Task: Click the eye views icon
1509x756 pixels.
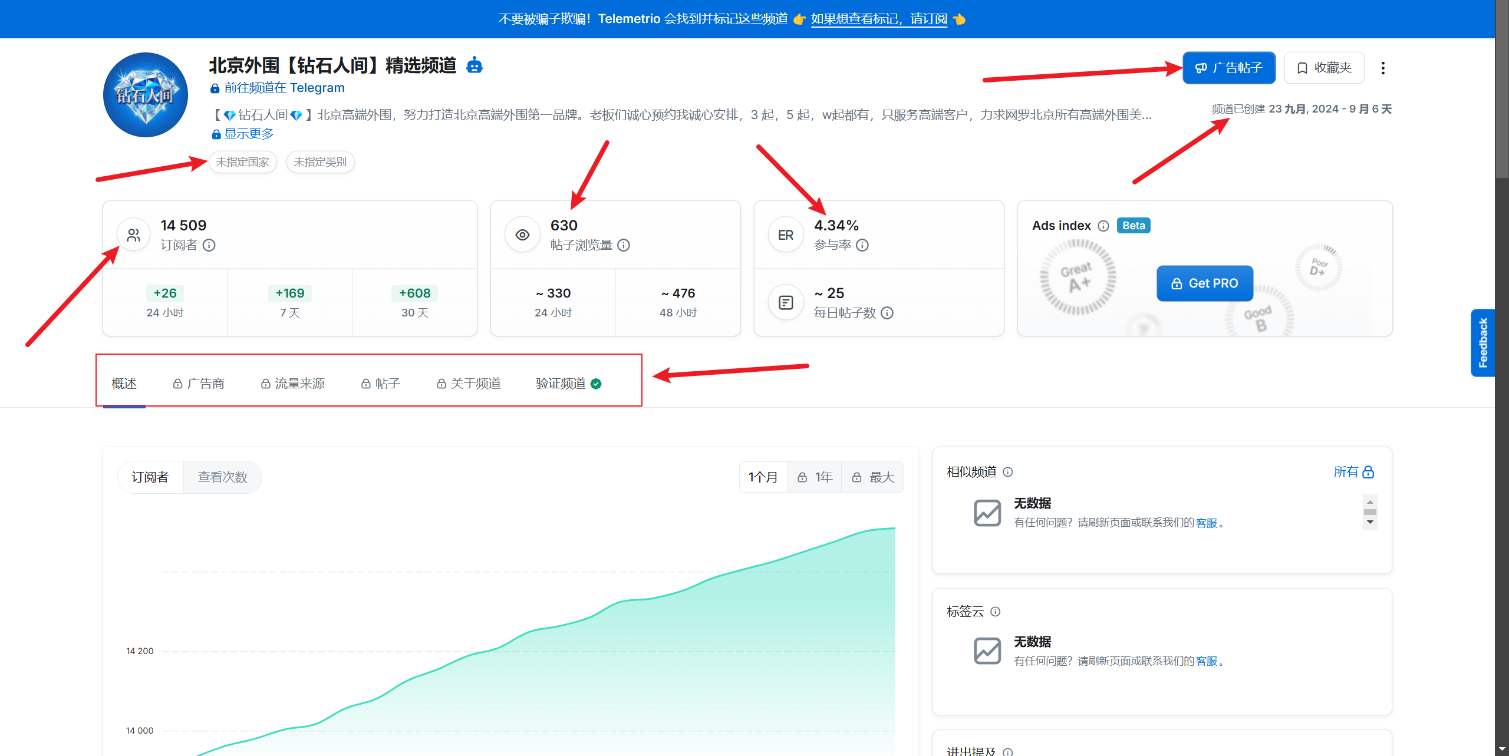Action: (x=522, y=235)
